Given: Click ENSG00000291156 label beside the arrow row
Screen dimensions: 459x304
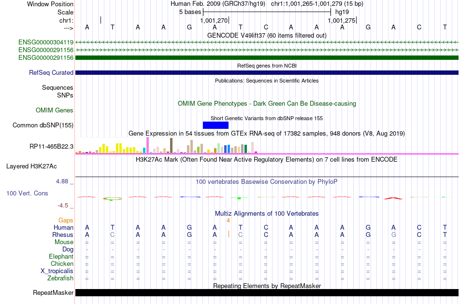Looking at the screenshot, I should pyautogui.click(x=46, y=50).
